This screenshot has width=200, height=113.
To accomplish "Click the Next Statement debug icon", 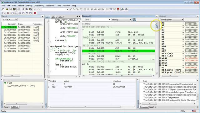I will pos(23,13).
